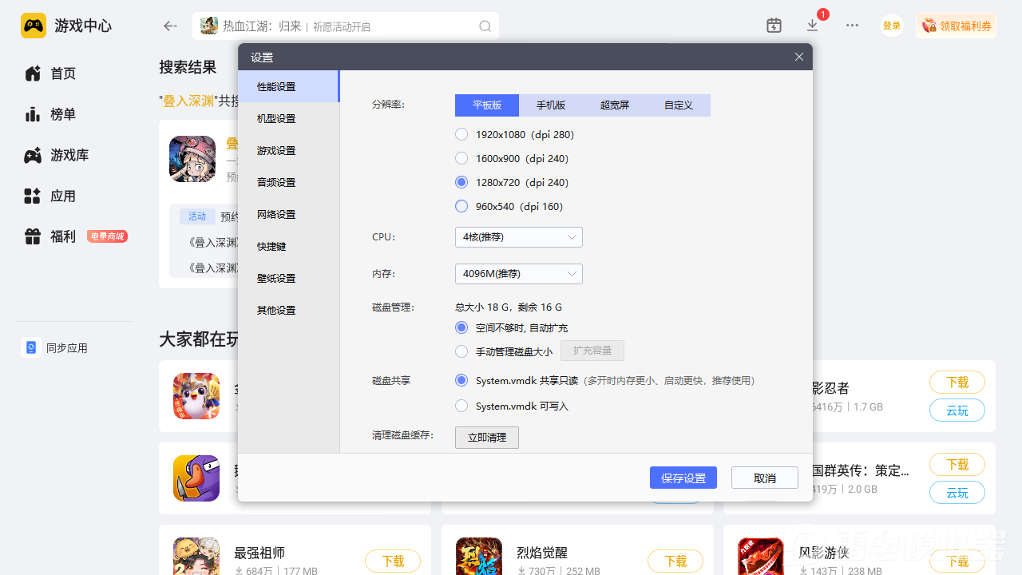Click the search magnifier icon
The width and height of the screenshot is (1022, 575).
click(485, 26)
